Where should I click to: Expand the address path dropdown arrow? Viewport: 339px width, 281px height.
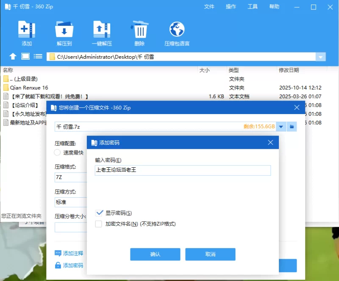pyautogui.click(x=321, y=57)
